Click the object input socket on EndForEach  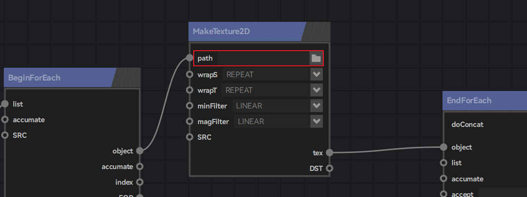443,147
